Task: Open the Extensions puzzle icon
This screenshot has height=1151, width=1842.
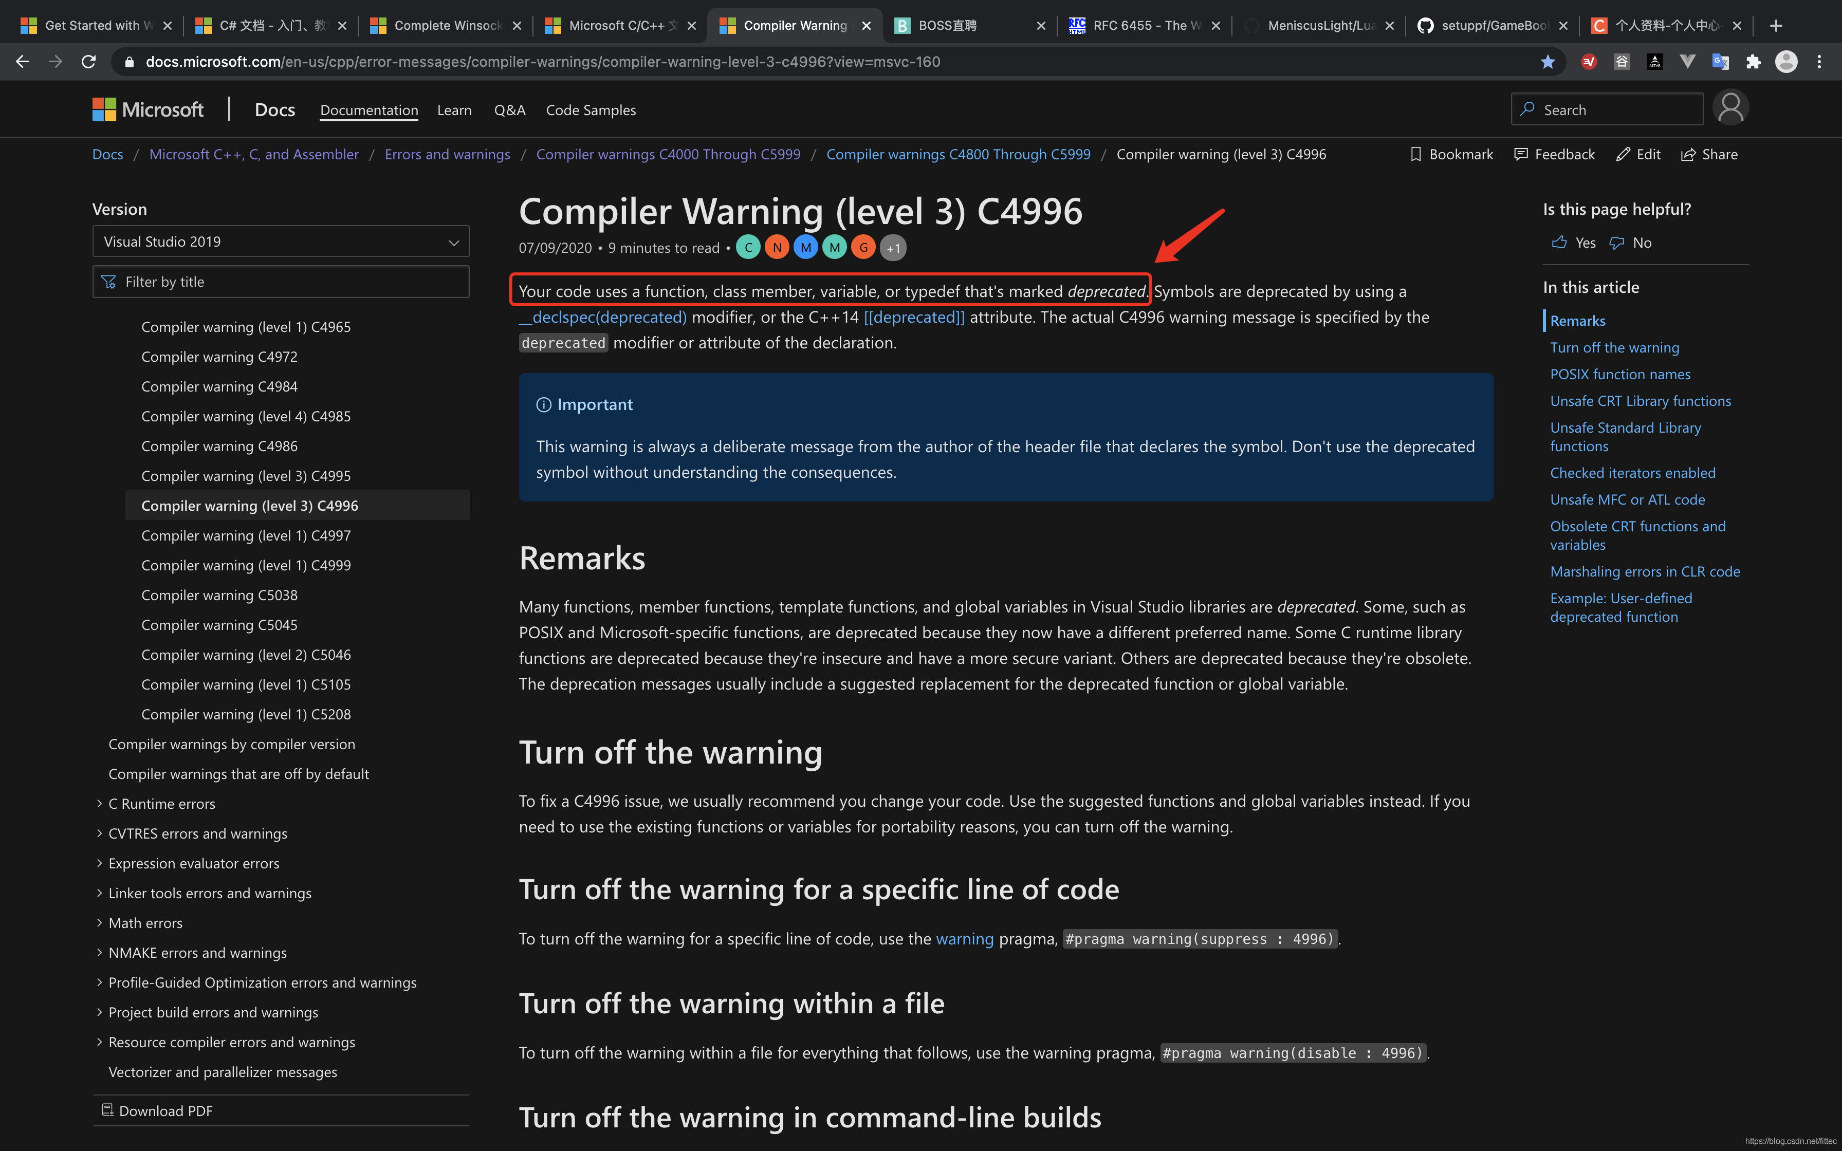Action: coord(1753,62)
